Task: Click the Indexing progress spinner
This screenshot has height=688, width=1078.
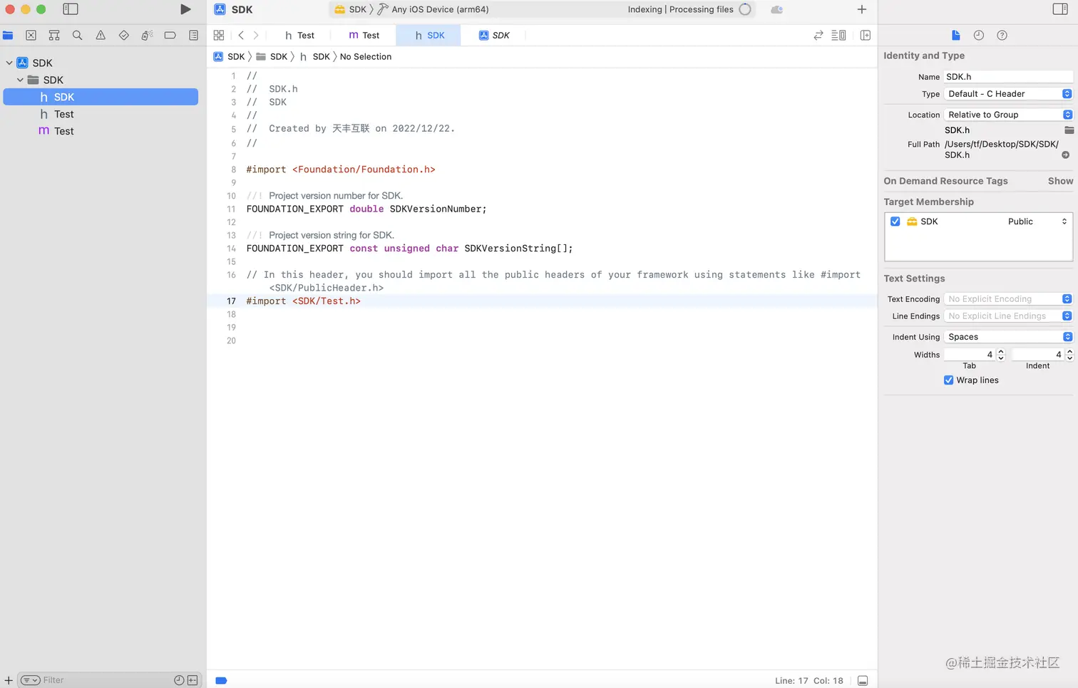Action: pyautogui.click(x=745, y=9)
